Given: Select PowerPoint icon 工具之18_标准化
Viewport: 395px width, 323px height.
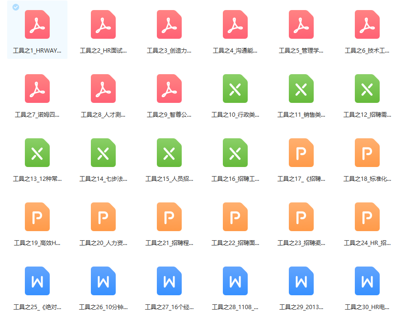Looking at the screenshot, I should [367, 153].
